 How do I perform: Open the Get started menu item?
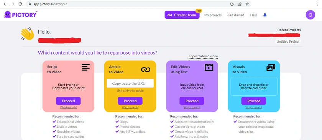[236, 15]
